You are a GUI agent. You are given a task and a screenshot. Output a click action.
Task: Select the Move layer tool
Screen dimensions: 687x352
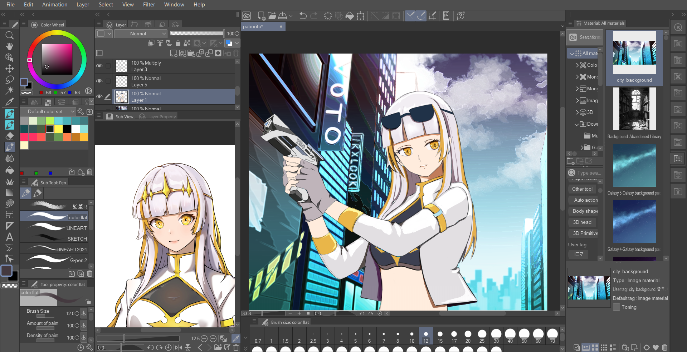click(10, 69)
